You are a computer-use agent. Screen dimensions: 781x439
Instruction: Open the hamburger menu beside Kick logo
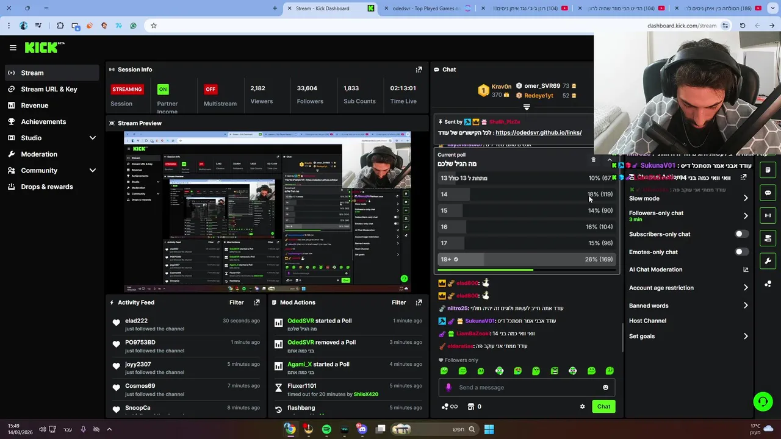pos(13,48)
